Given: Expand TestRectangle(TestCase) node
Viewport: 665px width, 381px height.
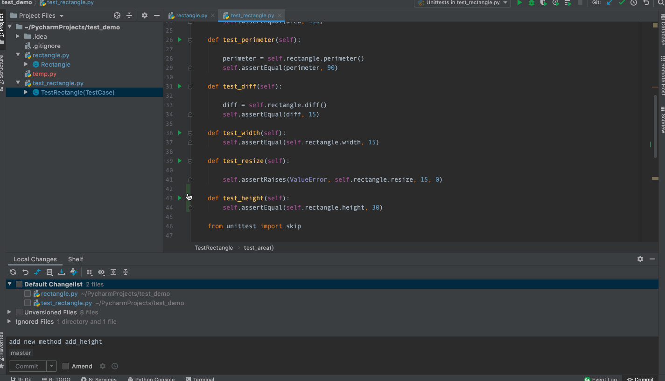Looking at the screenshot, I should point(26,92).
